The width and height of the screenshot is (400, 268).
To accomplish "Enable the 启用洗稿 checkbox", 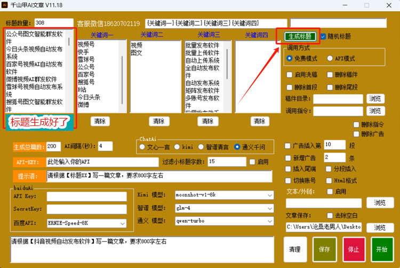I will coord(290,75).
